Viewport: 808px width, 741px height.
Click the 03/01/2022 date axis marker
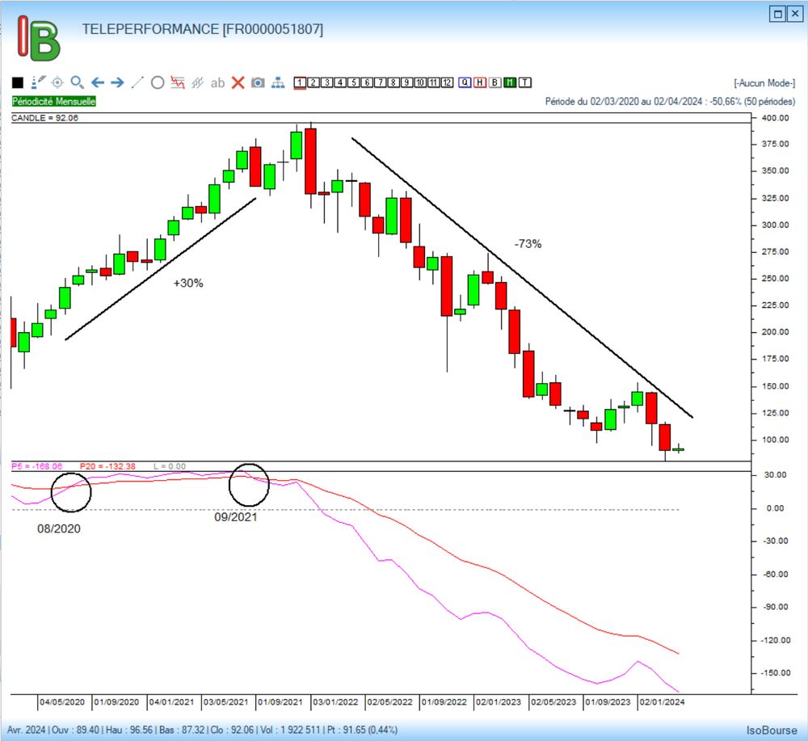pos(335,702)
